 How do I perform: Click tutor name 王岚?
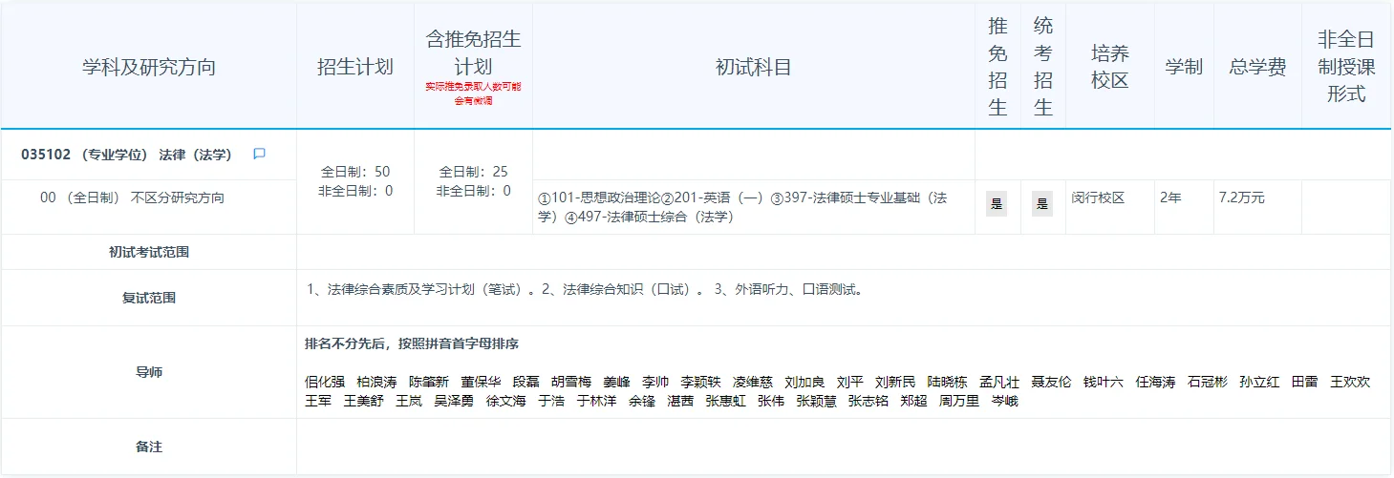tap(409, 401)
